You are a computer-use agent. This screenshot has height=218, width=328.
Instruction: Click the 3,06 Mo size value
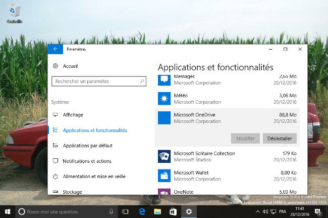(288, 96)
